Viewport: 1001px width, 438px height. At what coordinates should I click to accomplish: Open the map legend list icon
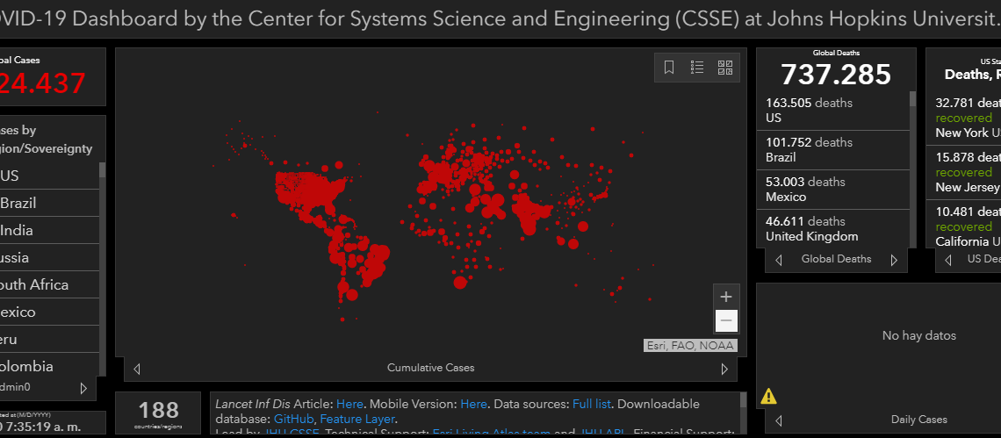(697, 67)
